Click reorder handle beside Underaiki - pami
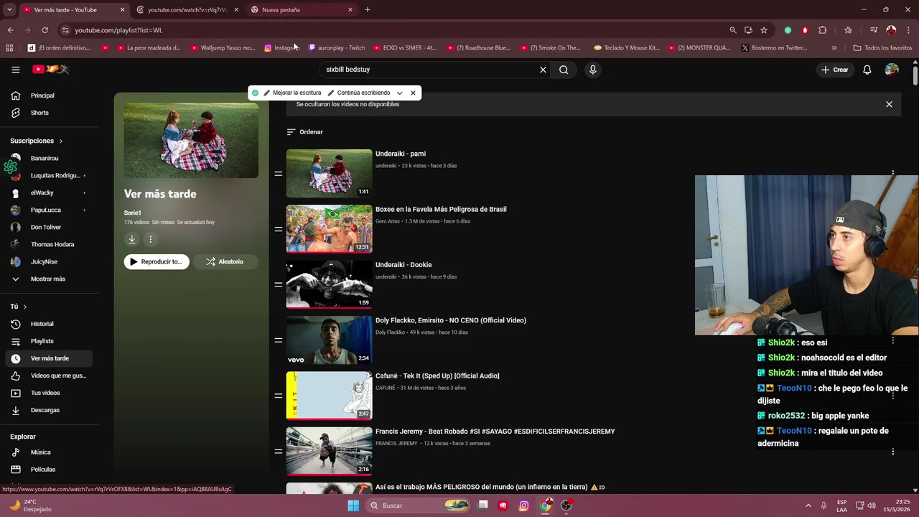 [278, 174]
